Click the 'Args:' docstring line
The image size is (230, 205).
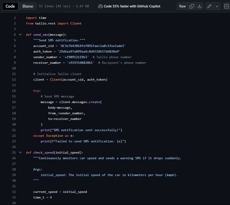pyautogui.click(x=38, y=169)
